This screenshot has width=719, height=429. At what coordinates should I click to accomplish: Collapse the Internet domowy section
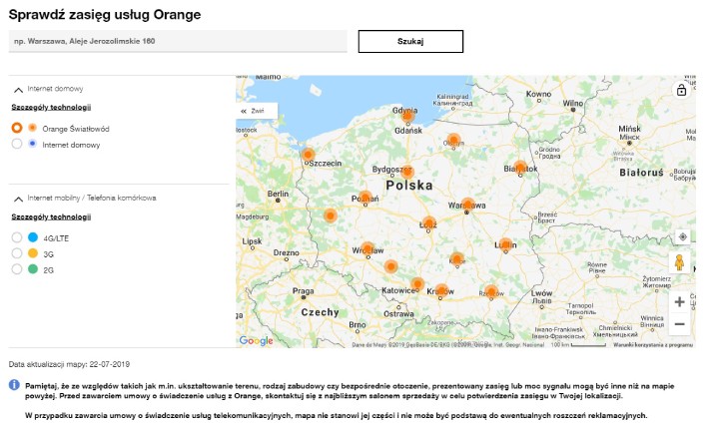(x=18, y=89)
